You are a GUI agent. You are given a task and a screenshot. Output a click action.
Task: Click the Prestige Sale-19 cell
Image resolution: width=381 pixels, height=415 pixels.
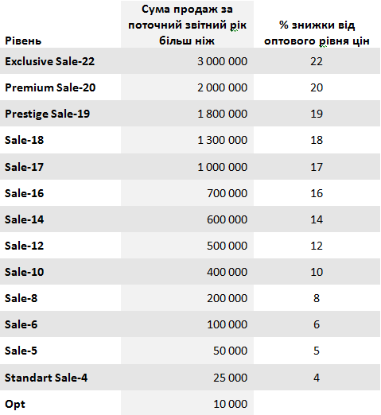click(x=60, y=114)
